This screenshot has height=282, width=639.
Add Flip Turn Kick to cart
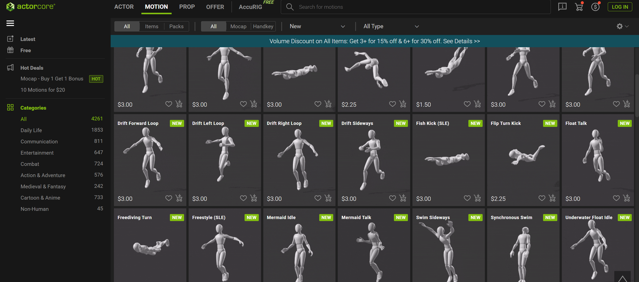pos(552,198)
